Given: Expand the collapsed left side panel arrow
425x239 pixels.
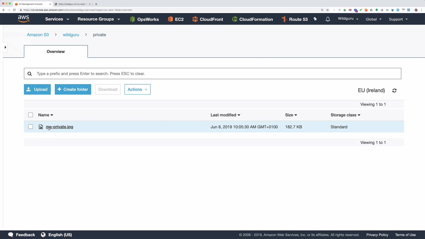Looking at the screenshot, I should tap(5, 47).
